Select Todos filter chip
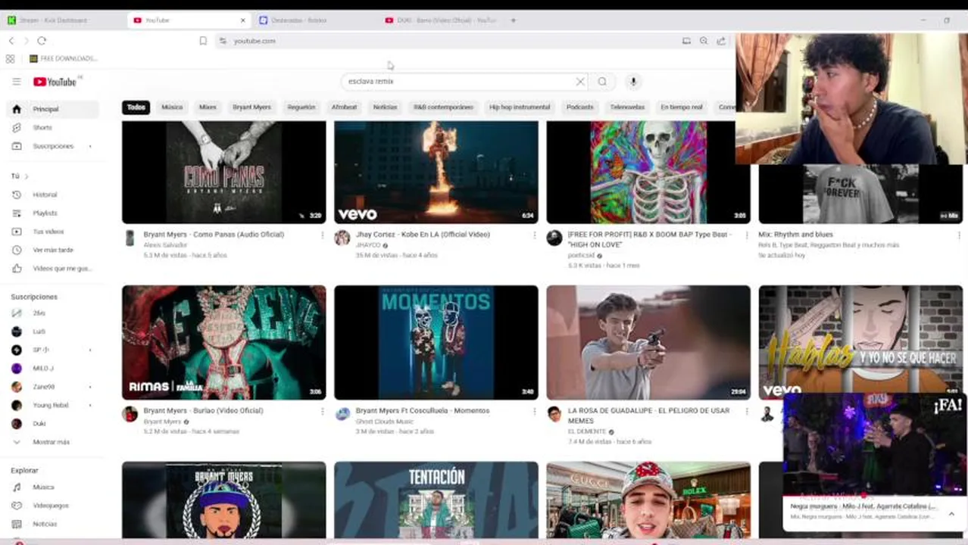The image size is (968, 545). click(x=136, y=107)
